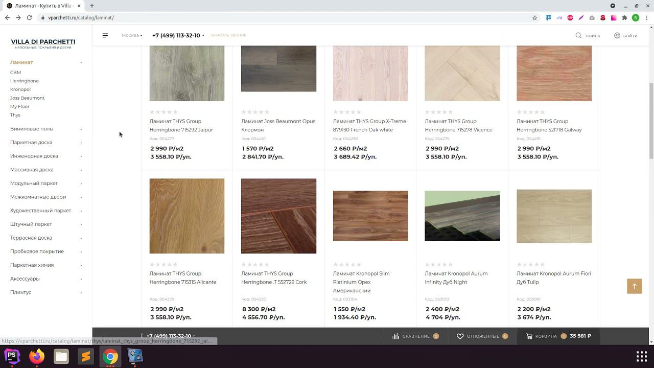654x368 pixels.
Task: Open the camera screenshot extension
Action: (592, 17)
